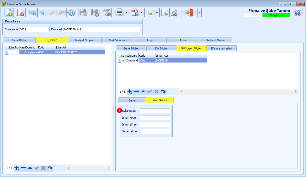Click the printer icon
Image resolution: width=306 pixels, height=177 pixels.
coord(120,12)
